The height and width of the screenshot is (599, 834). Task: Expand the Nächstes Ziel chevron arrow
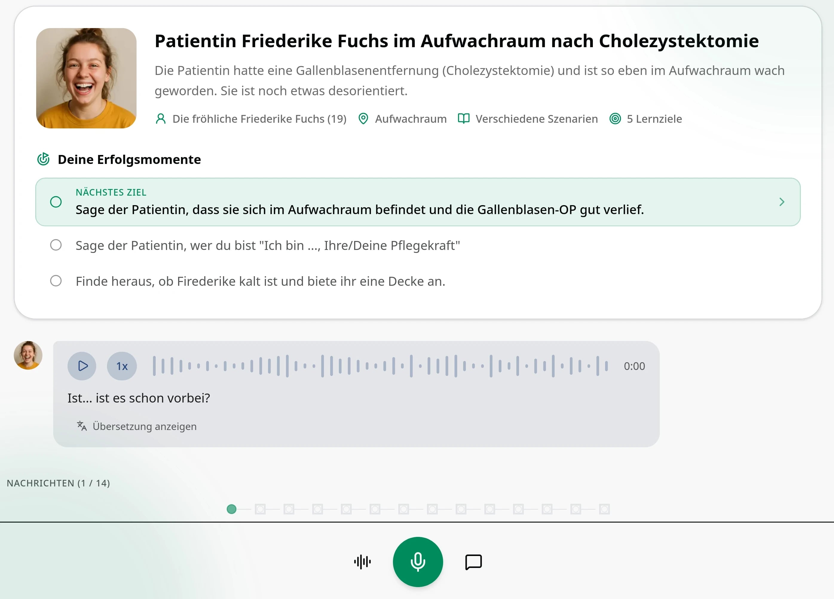coord(782,202)
